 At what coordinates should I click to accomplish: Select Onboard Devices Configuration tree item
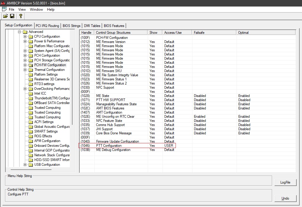[52, 146]
